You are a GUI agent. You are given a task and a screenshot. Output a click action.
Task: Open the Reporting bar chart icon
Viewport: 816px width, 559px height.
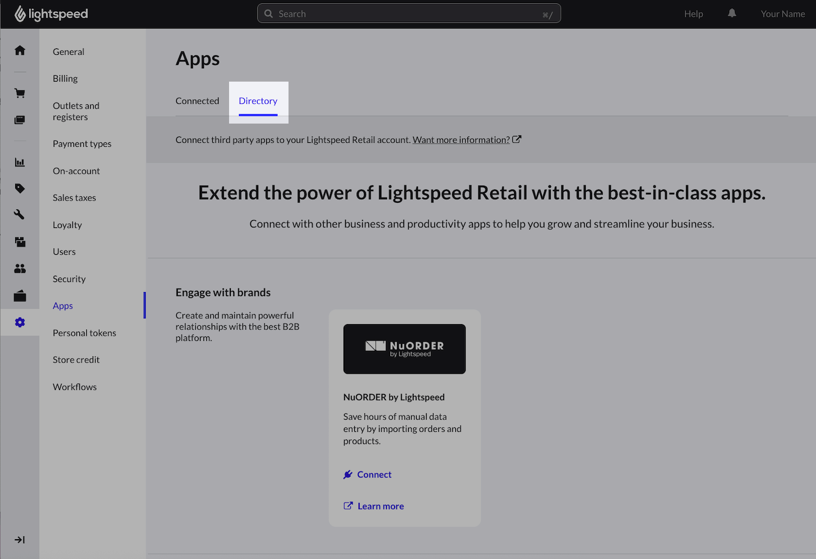point(20,162)
